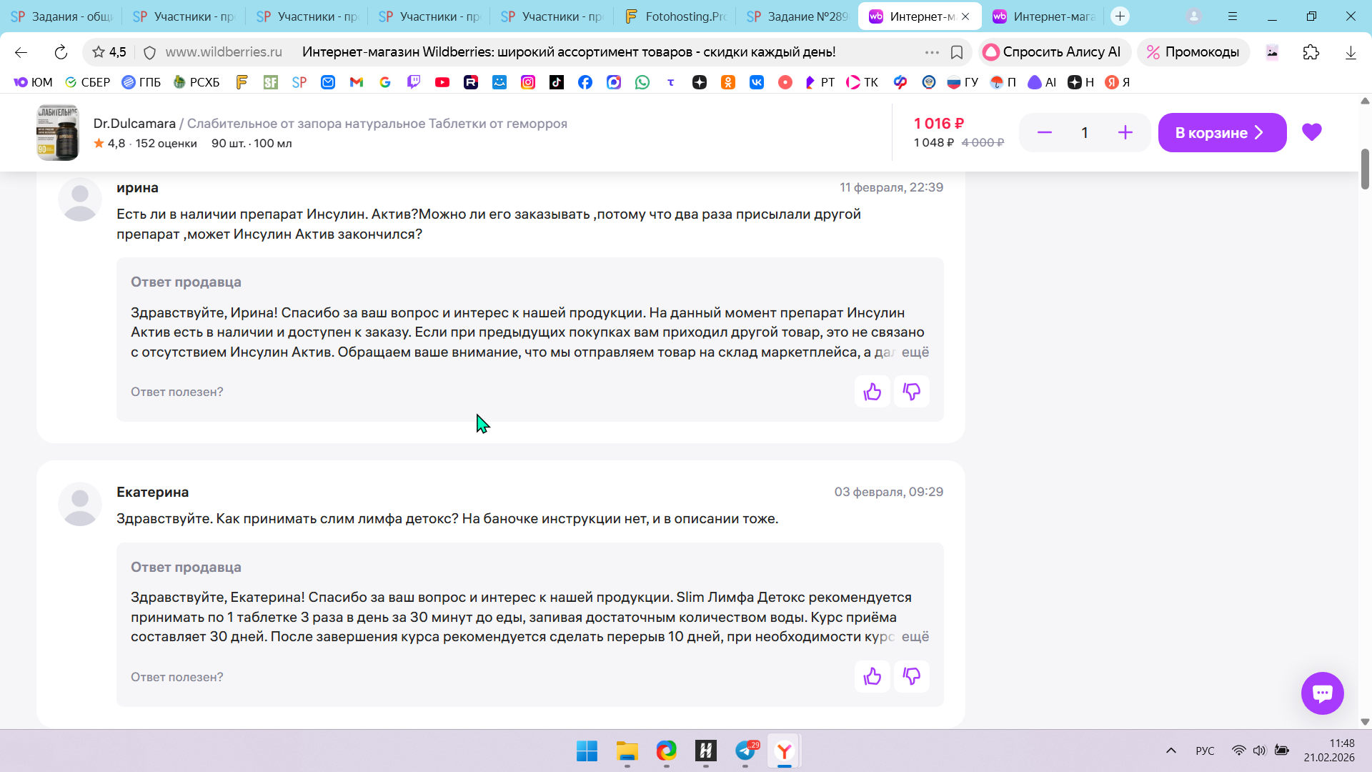The height and width of the screenshot is (772, 1372).
Task: Bookmark this page in the address bar
Action: coord(957,52)
